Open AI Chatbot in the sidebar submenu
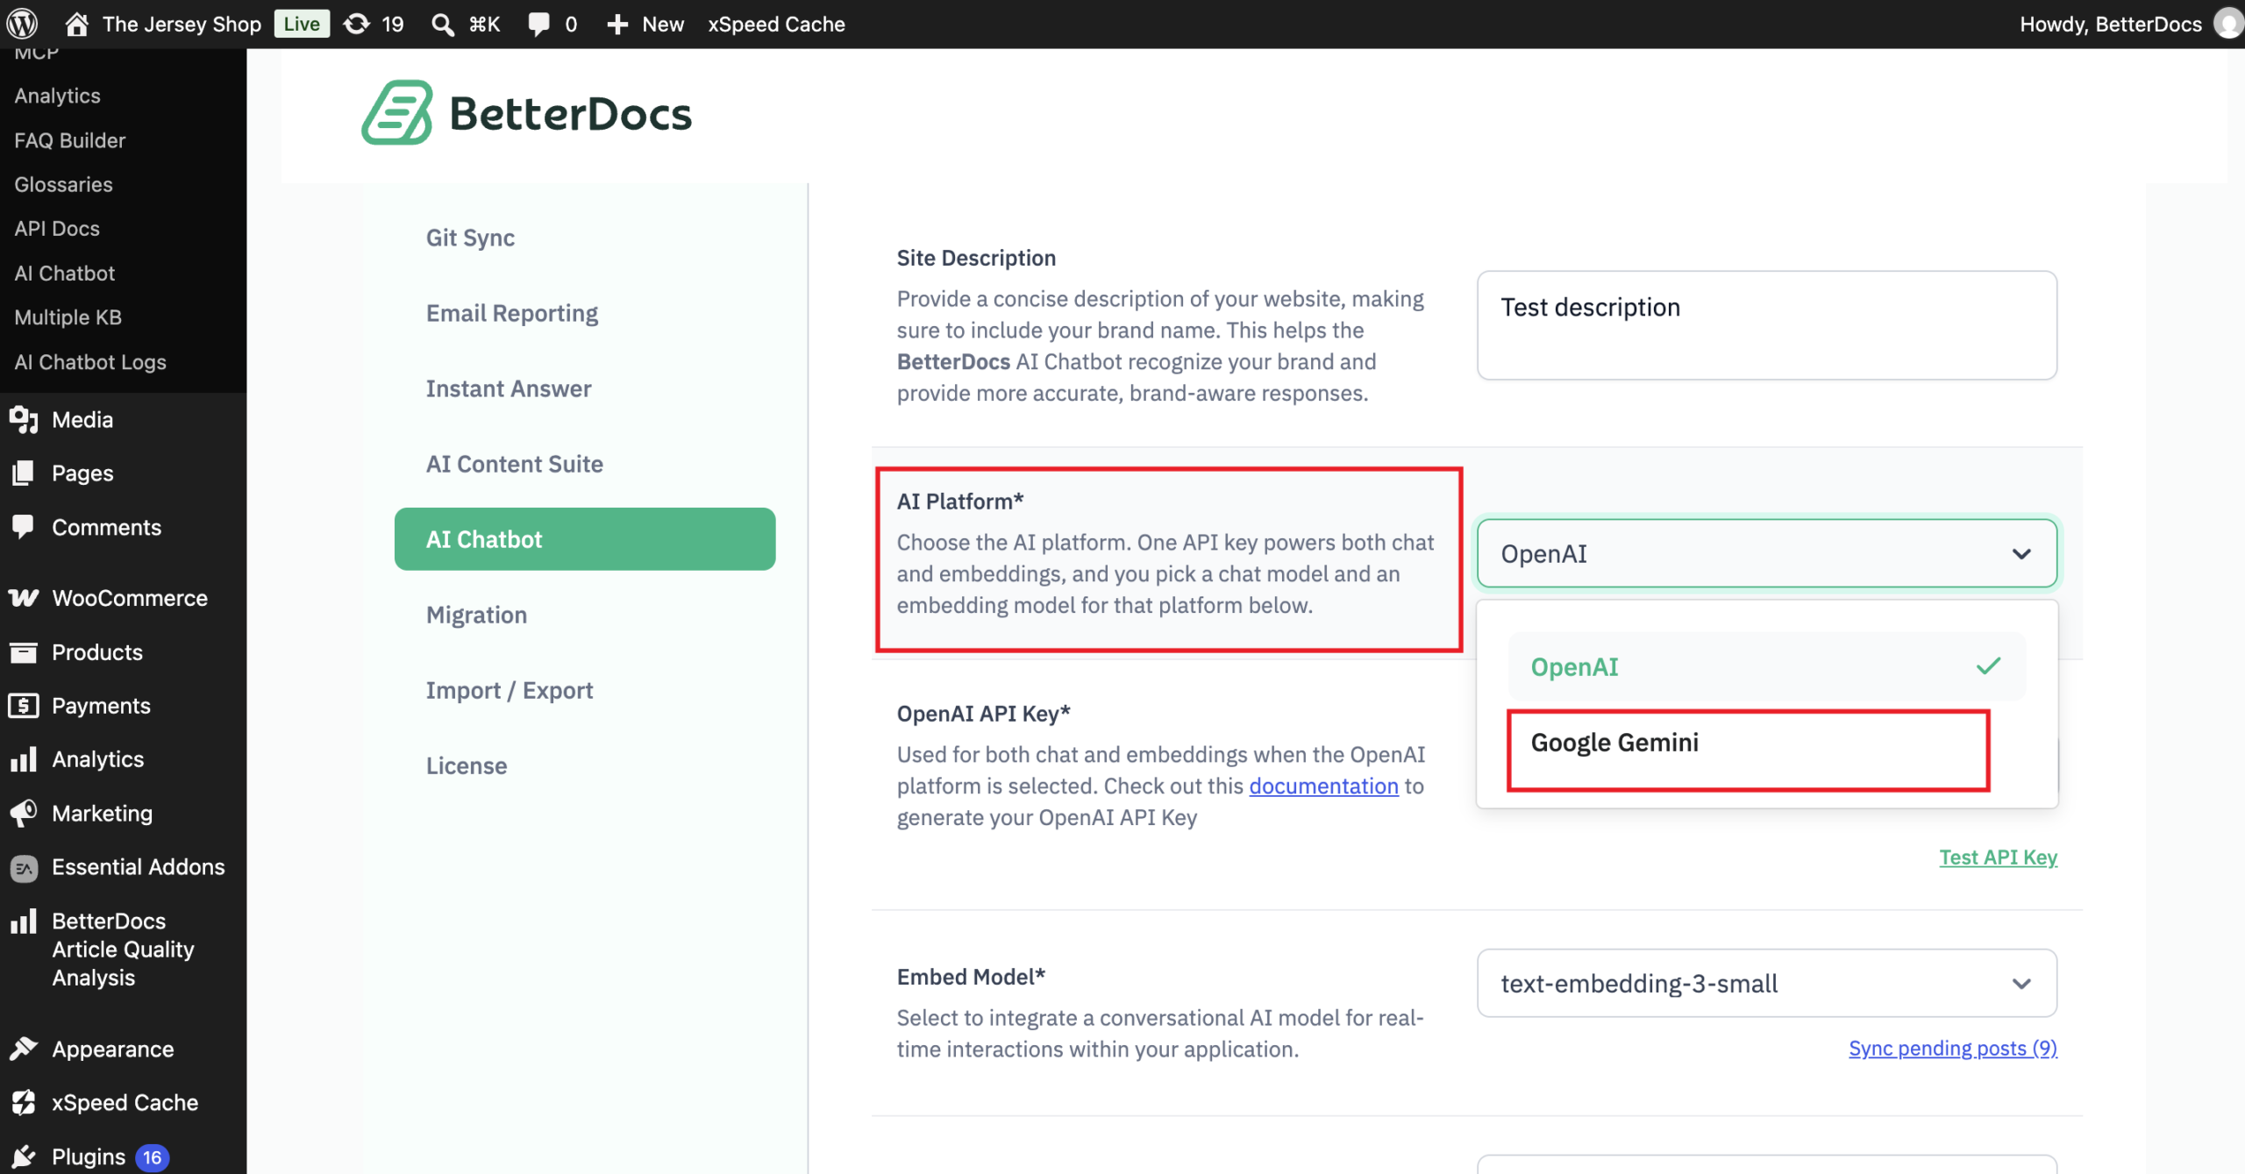 pyautogui.click(x=65, y=273)
